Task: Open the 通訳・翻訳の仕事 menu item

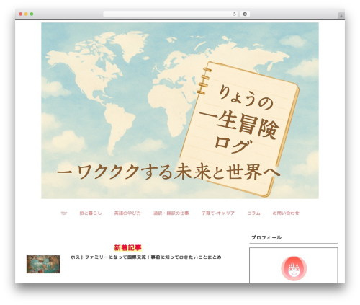Action: coord(171,213)
